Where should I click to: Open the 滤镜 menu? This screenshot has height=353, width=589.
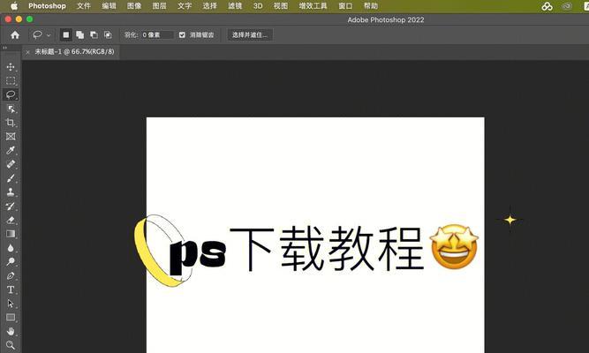235,6
